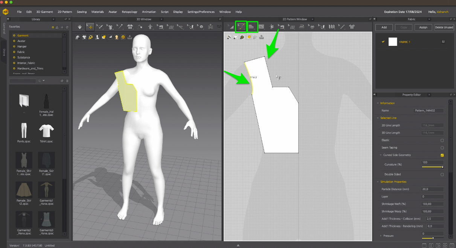Click the Delete Unused button

pyautogui.click(x=444, y=27)
